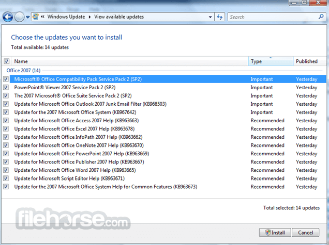This screenshot has height=245, width=329.
Task: Click the magnifier icon in search box
Action: pos(321,17)
